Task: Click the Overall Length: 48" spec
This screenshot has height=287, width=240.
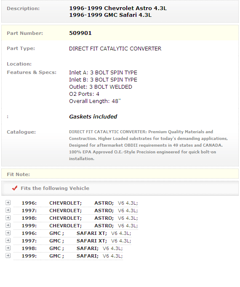Action: [95, 101]
